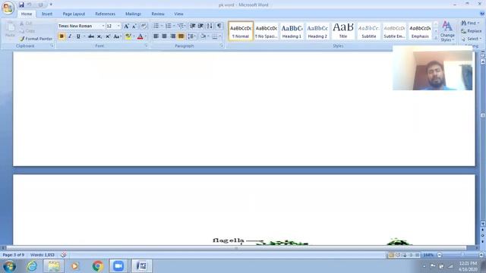Click the Find binoculars icon
Viewport: 486px width, 273px height.
tap(464, 24)
